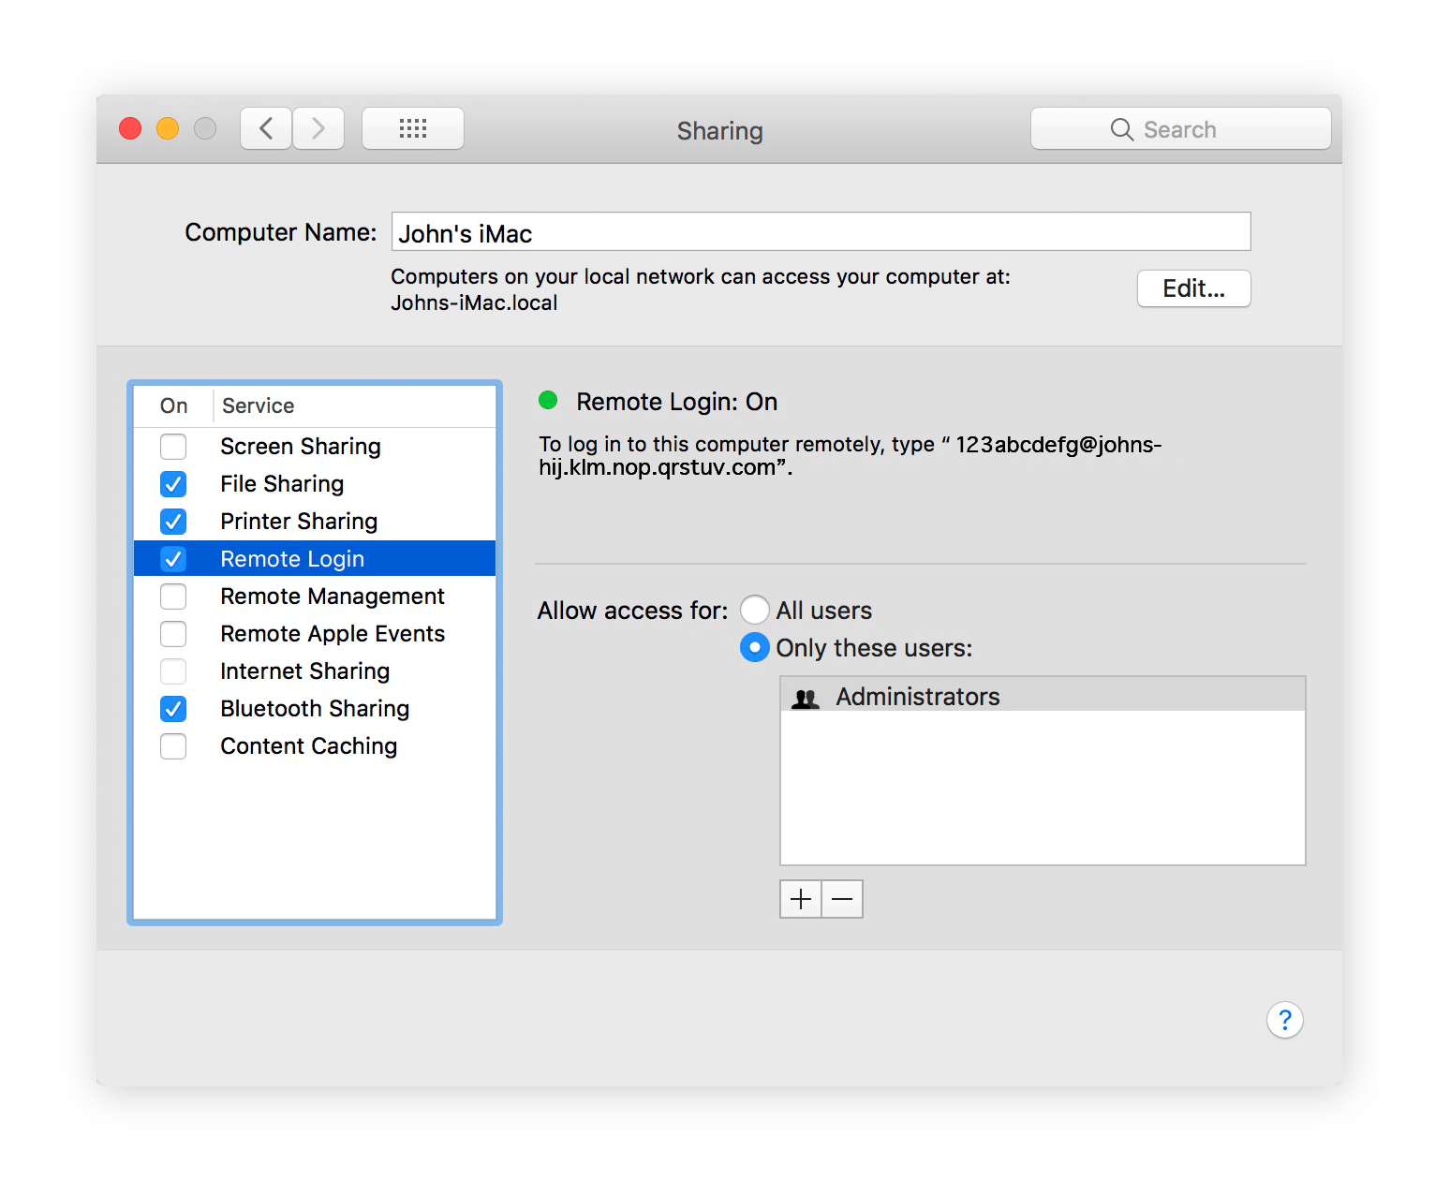Click the Edit... button
The height and width of the screenshot is (1179, 1435).
pyautogui.click(x=1194, y=288)
